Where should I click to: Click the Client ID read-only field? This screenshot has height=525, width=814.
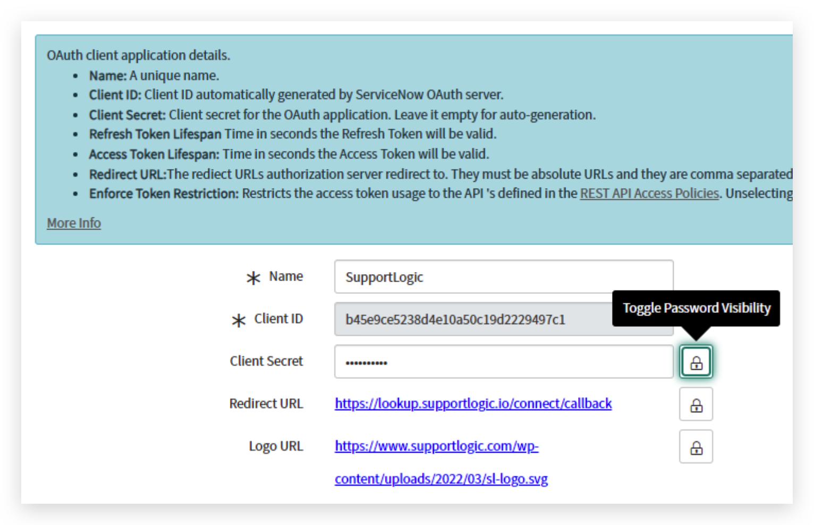(x=504, y=319)
